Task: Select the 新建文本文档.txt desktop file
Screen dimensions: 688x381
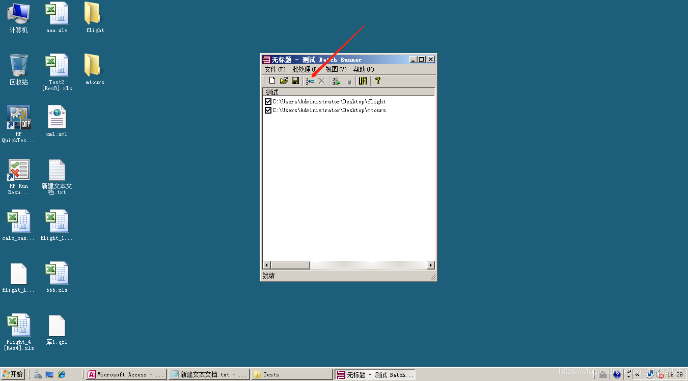Action: pos(57,177)
